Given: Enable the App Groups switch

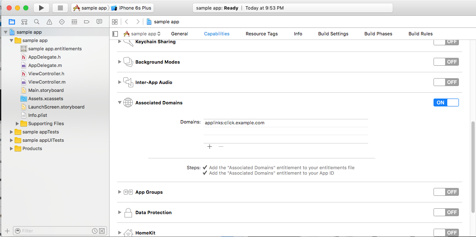Looking at the screenshot, I should point(446,192).
